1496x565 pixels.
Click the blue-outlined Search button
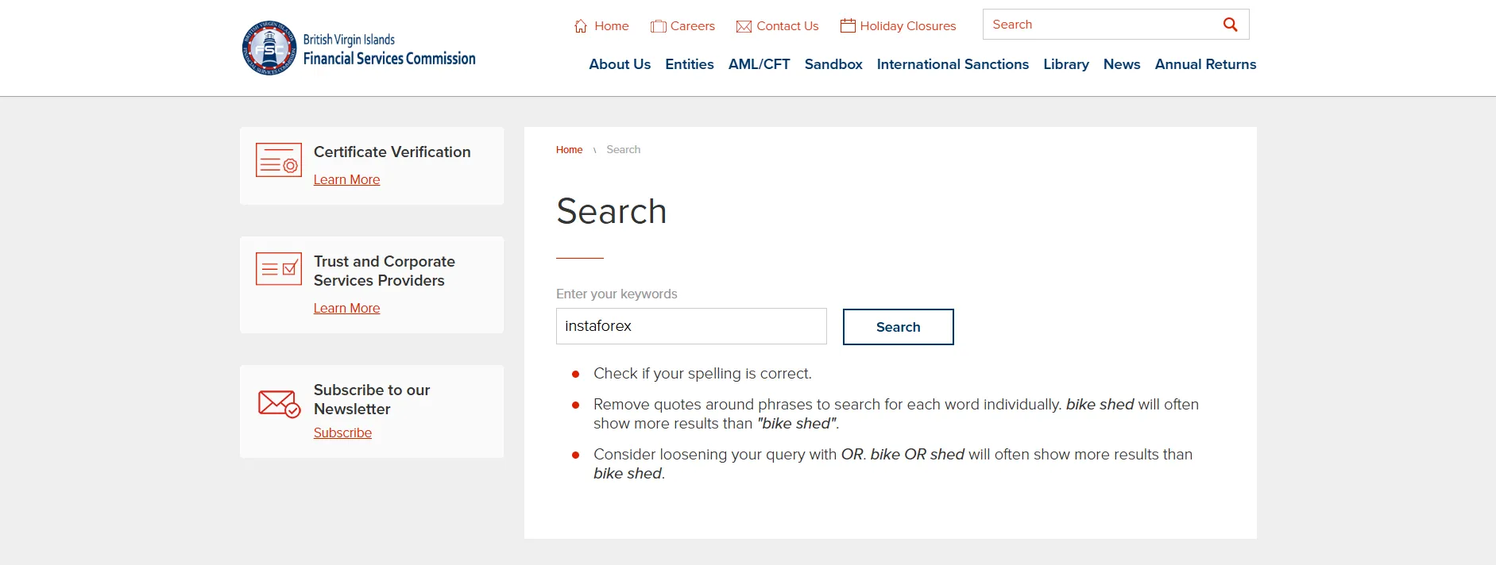pos(899,327)
